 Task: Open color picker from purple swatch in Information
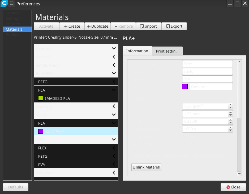pyautogui.click(x=185, y=87)
